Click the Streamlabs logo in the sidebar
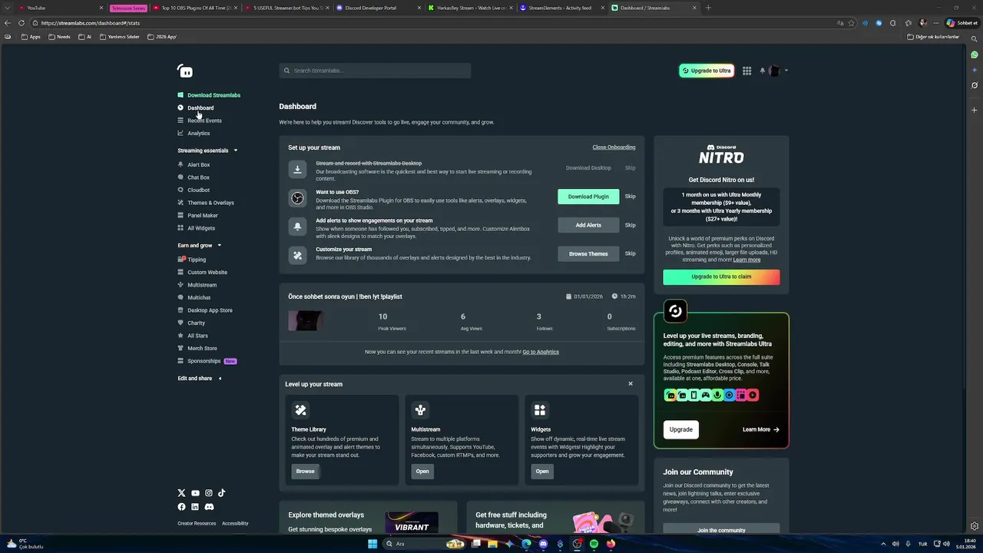This screenshot has width=983, height=553. click(x=185, y=71)
